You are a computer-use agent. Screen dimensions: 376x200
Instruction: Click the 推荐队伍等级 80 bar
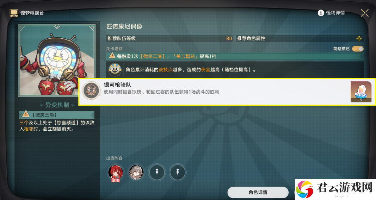pyautogui.click(x=170, y=38)
